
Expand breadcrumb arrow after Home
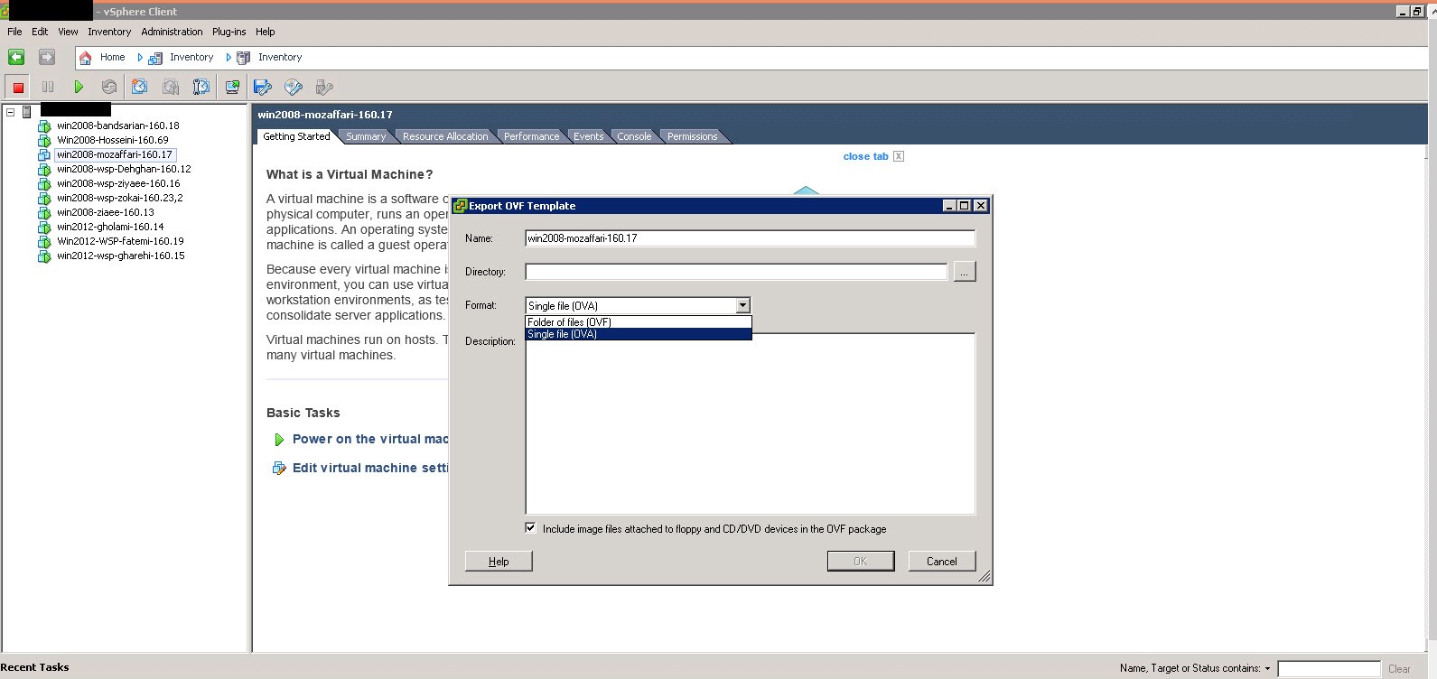140,57
